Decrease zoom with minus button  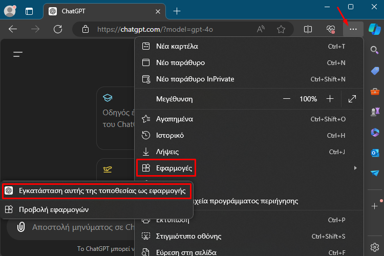pos(287,99)
